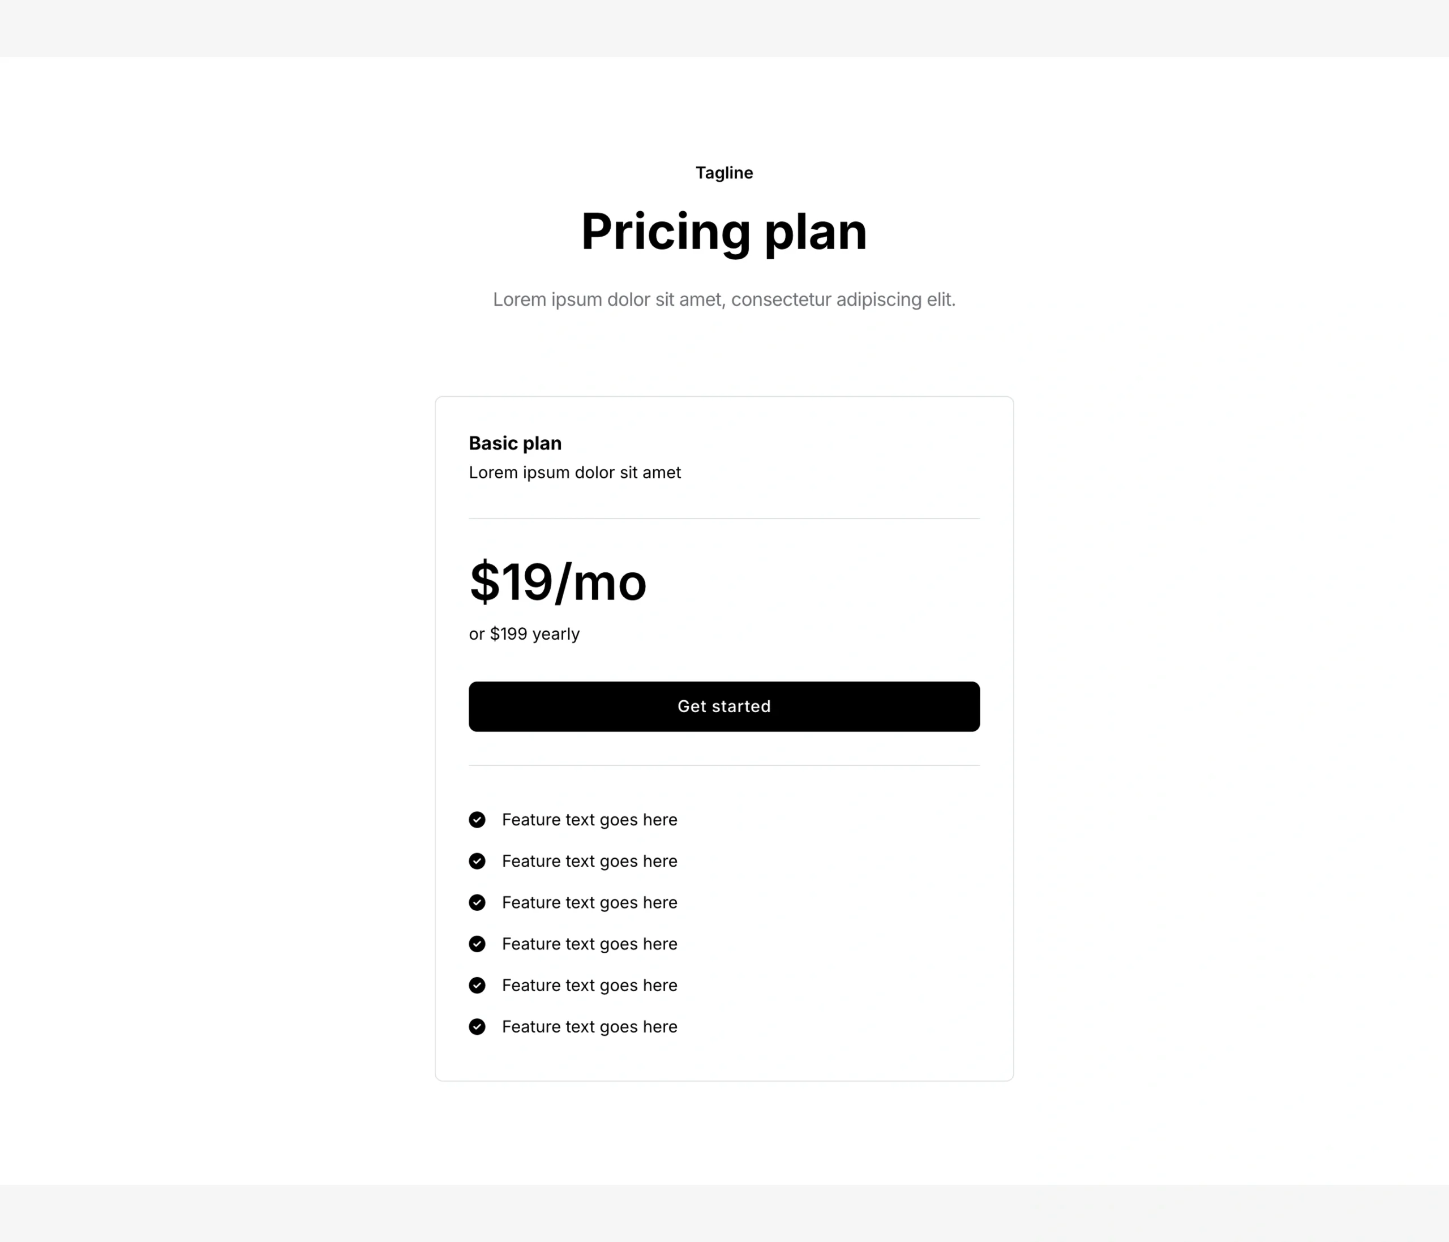Image resolution: width=1449 pixels, height=1242 pixels.
Task: Click the first "Feature text goes here" label
Action: click(590, 820)
